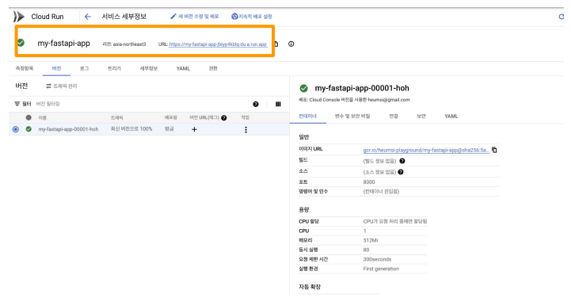The image size is (571, 298).
Task: Switch to the 트리거 tab
Action: point(114,68)
